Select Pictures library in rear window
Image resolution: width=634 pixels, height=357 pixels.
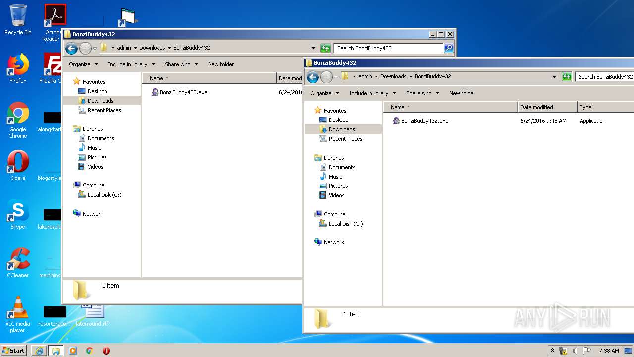(x=97, y=157)
